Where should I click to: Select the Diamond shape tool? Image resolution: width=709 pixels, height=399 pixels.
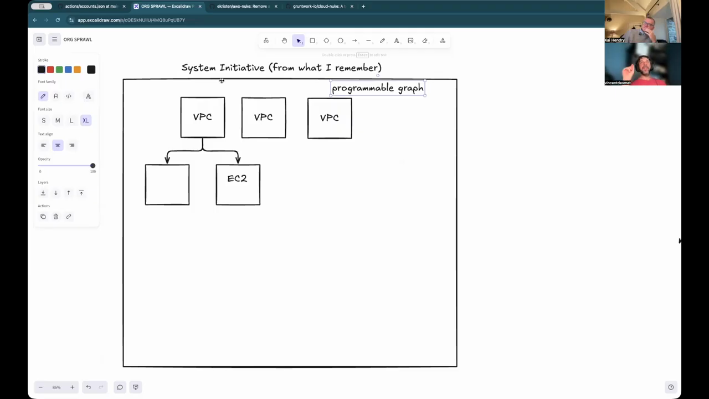(326, 40)
